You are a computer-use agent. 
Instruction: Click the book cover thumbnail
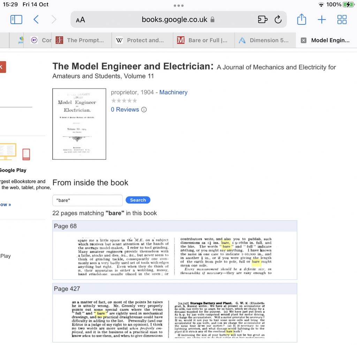pos(79,124)
